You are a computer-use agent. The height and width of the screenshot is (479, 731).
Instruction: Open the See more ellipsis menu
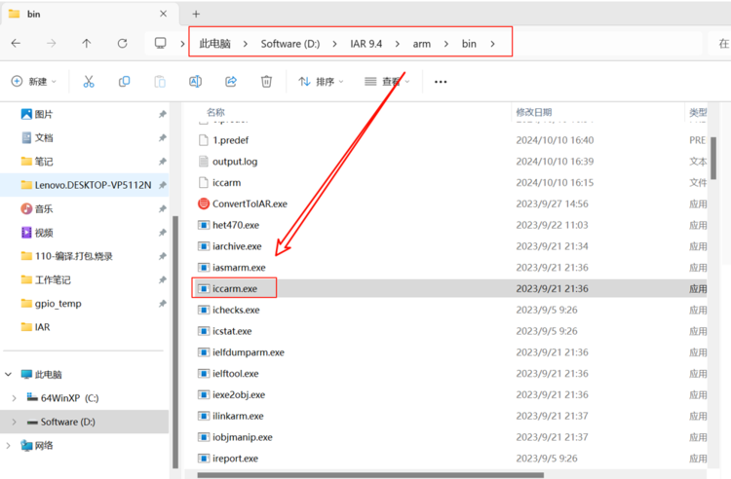click(441, 82)
